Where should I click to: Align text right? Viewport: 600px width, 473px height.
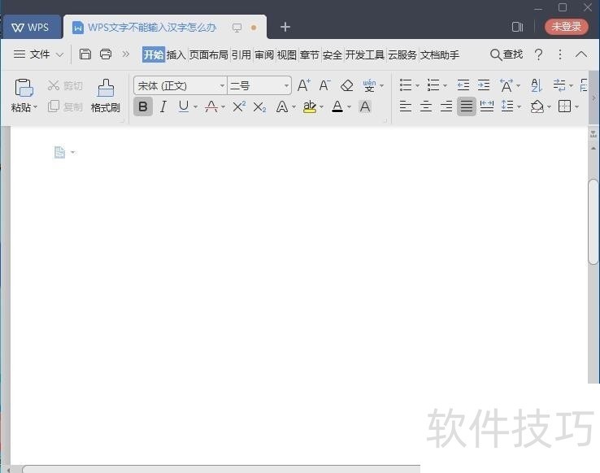coord(446,106)
